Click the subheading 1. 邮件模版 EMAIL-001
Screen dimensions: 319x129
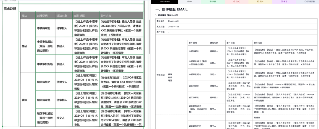click(x=167, y=15)
